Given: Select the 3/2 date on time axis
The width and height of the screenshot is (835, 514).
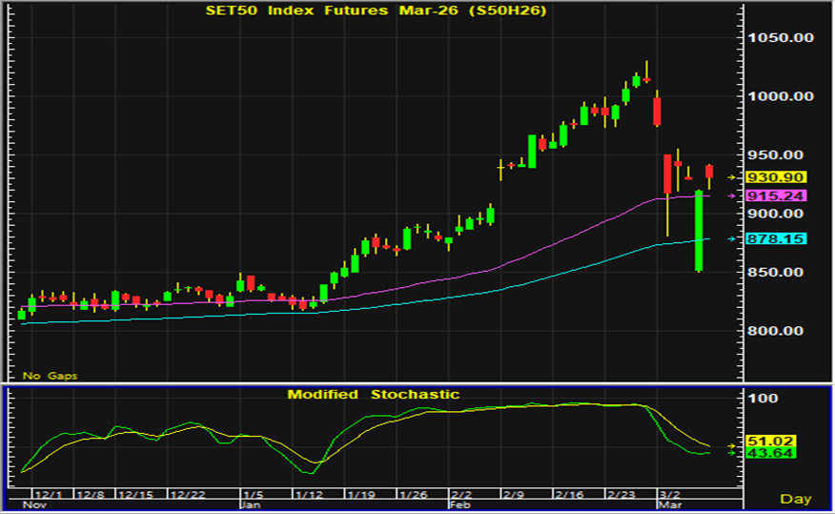Looking at the screenshot, I should [669, 494].
